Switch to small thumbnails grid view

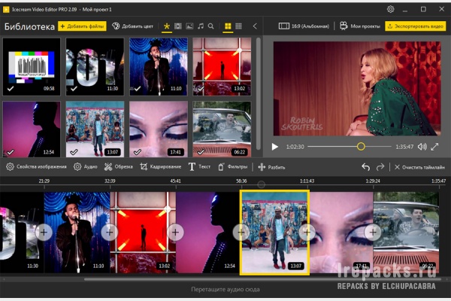click(238, 26)
